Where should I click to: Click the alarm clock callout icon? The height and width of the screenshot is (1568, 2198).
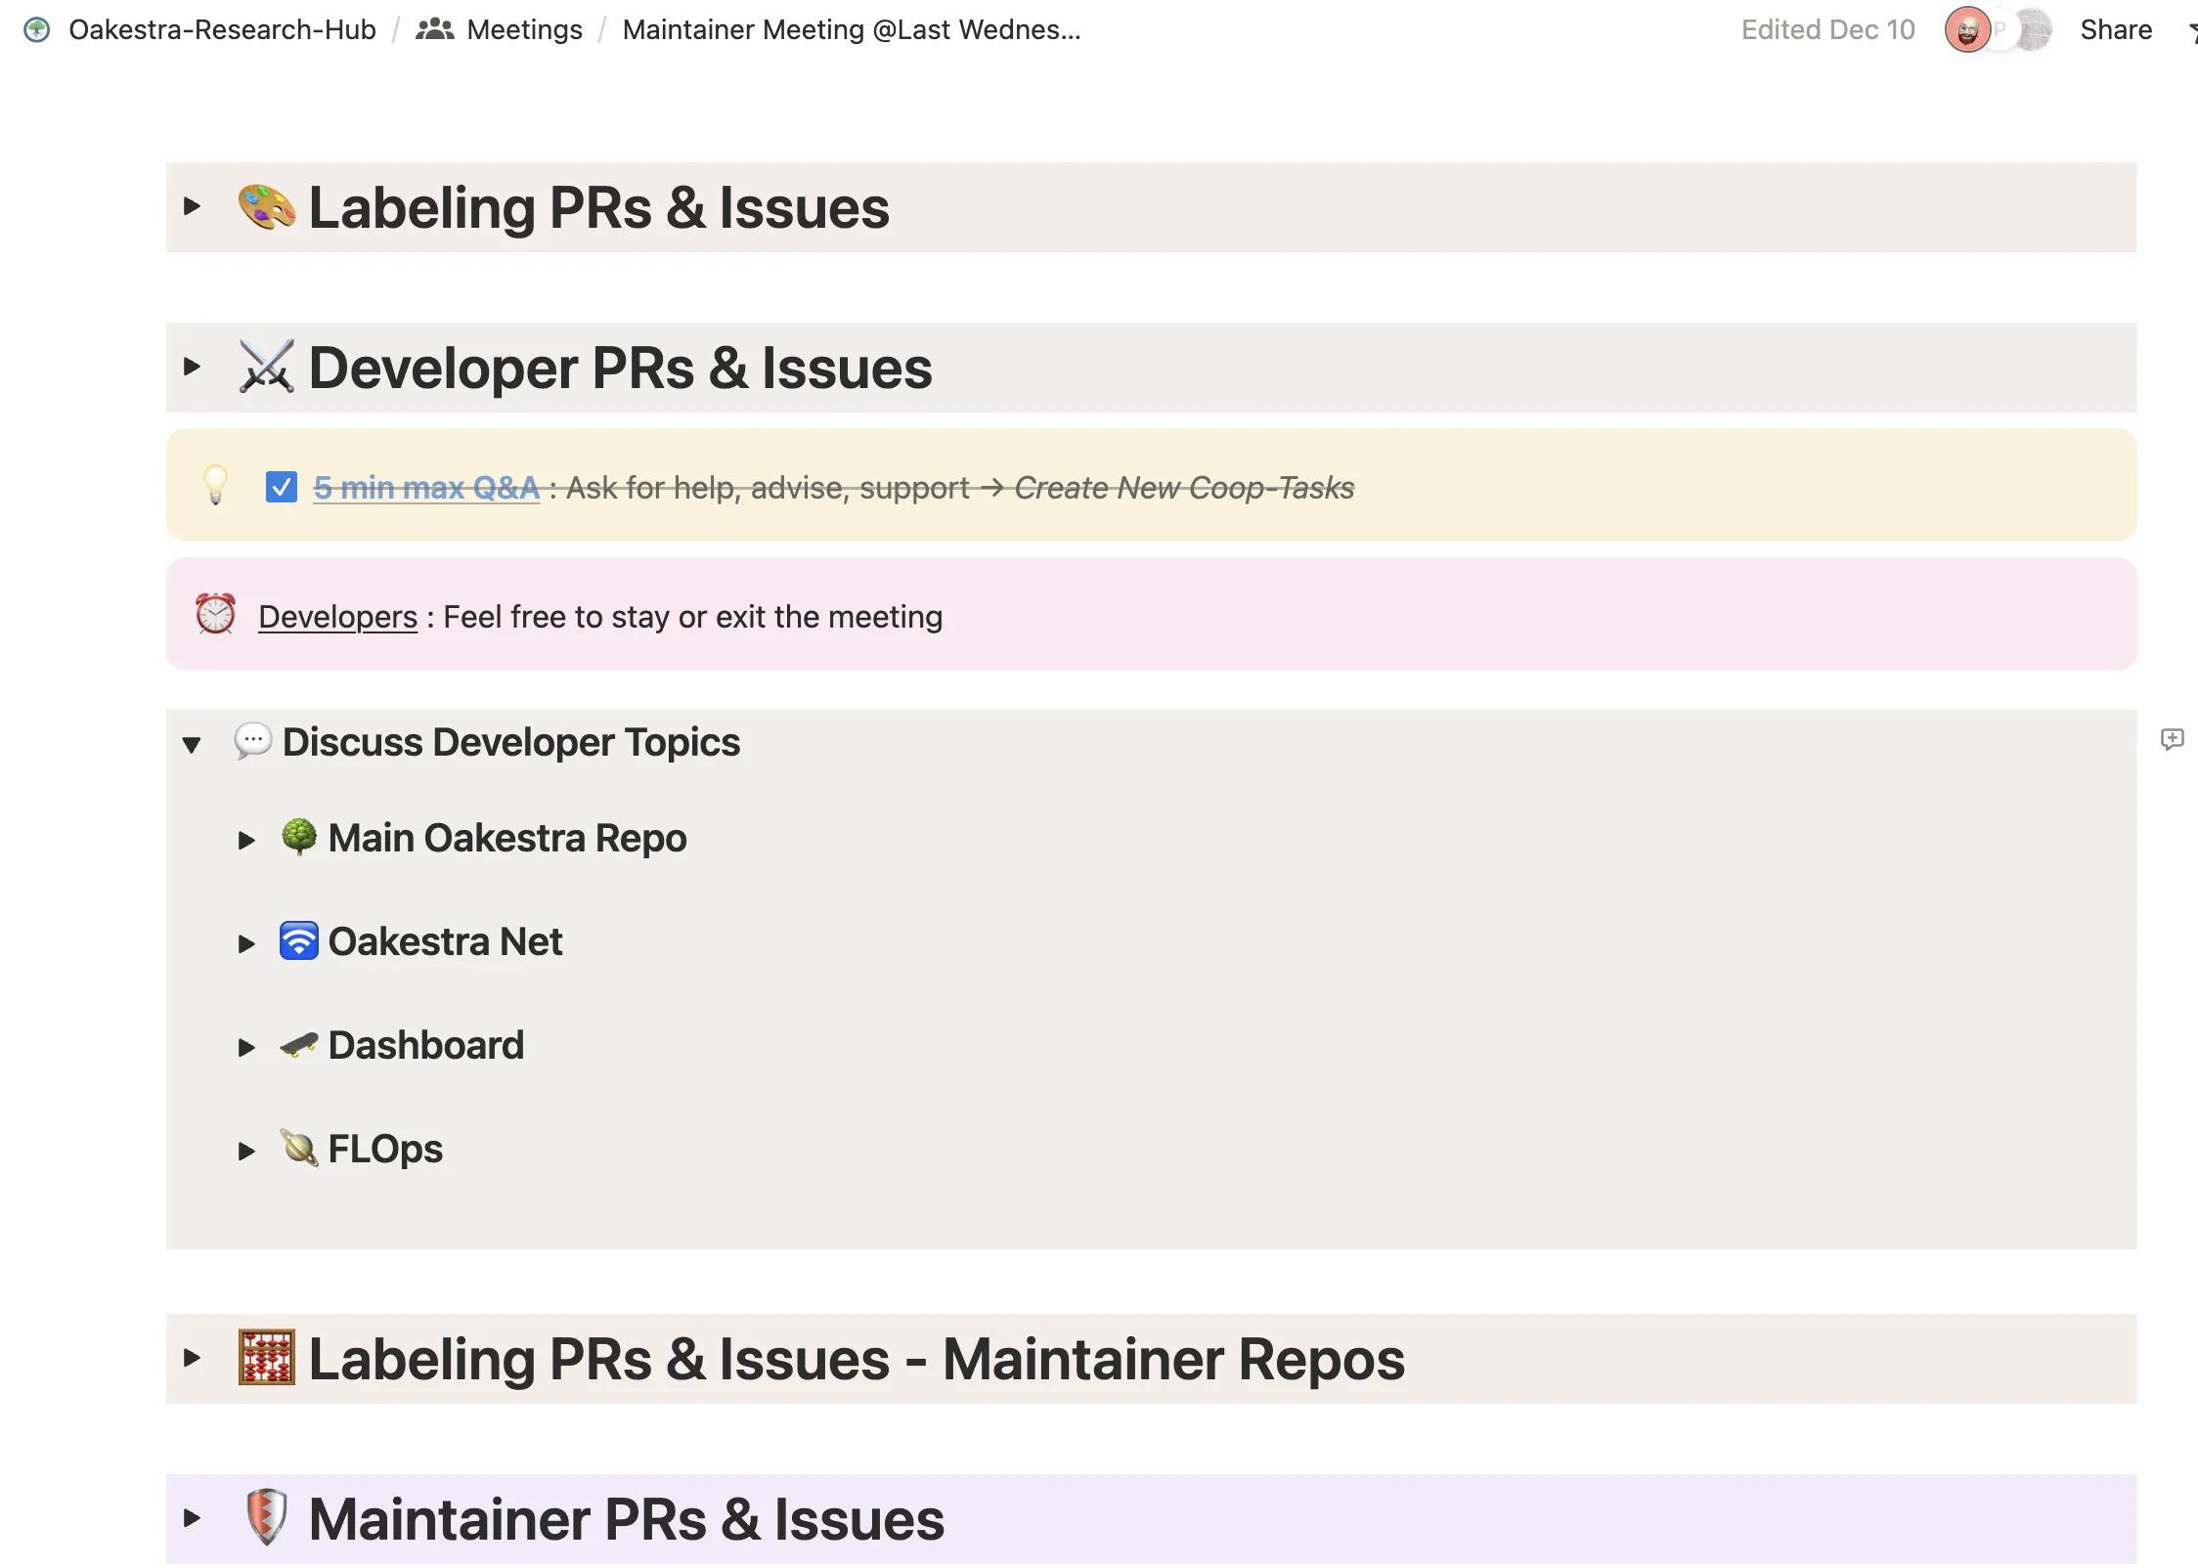point(215,615)
